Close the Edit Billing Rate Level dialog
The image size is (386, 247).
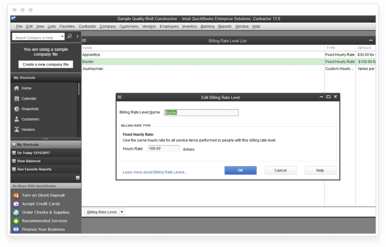pos(335,97)
